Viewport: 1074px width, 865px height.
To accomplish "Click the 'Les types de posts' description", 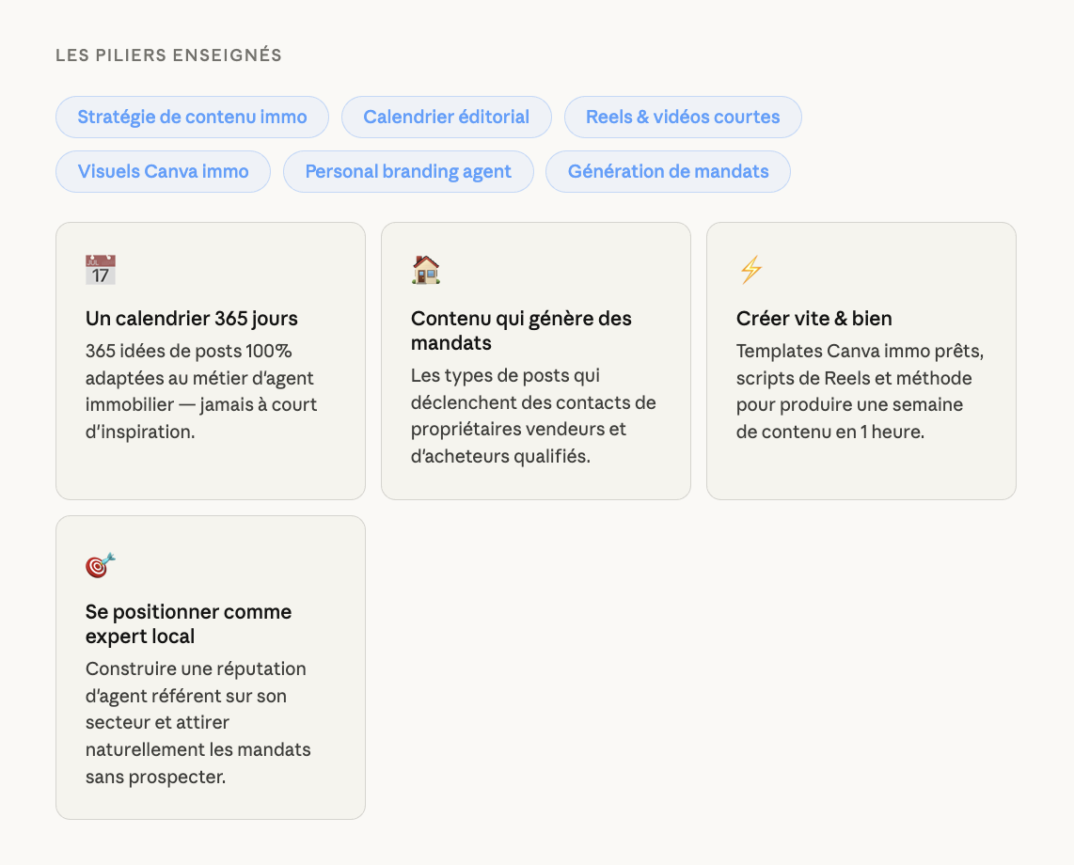I will point(533,417).
